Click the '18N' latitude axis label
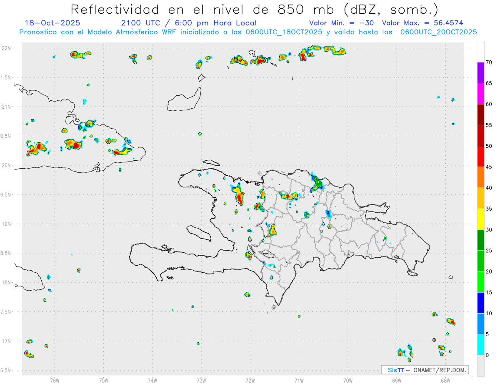Image resolution: width=500 pixels, height=386 pixels. (7, 282)
